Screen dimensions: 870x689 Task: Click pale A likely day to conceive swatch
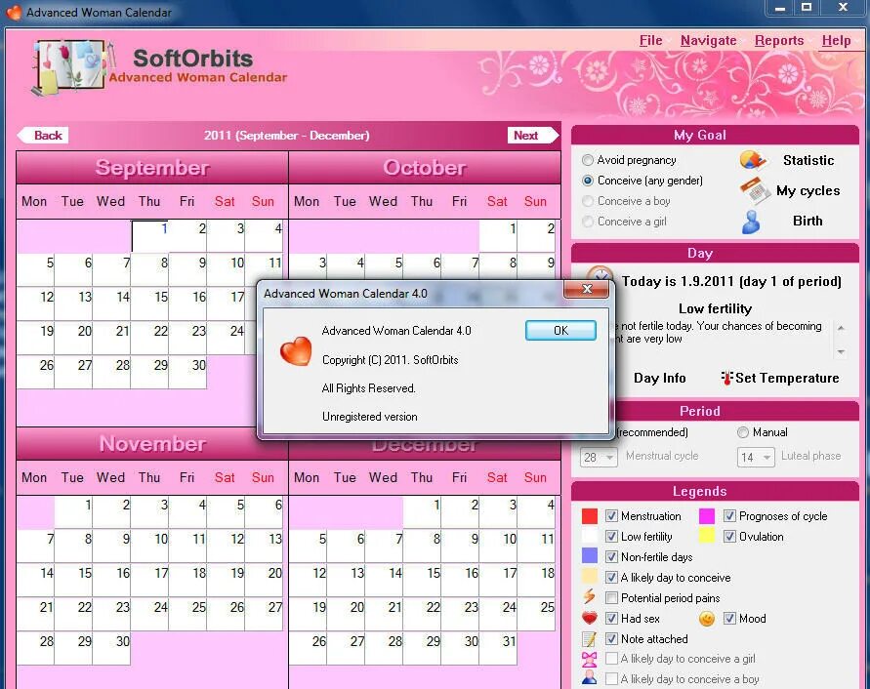point(589,577)
